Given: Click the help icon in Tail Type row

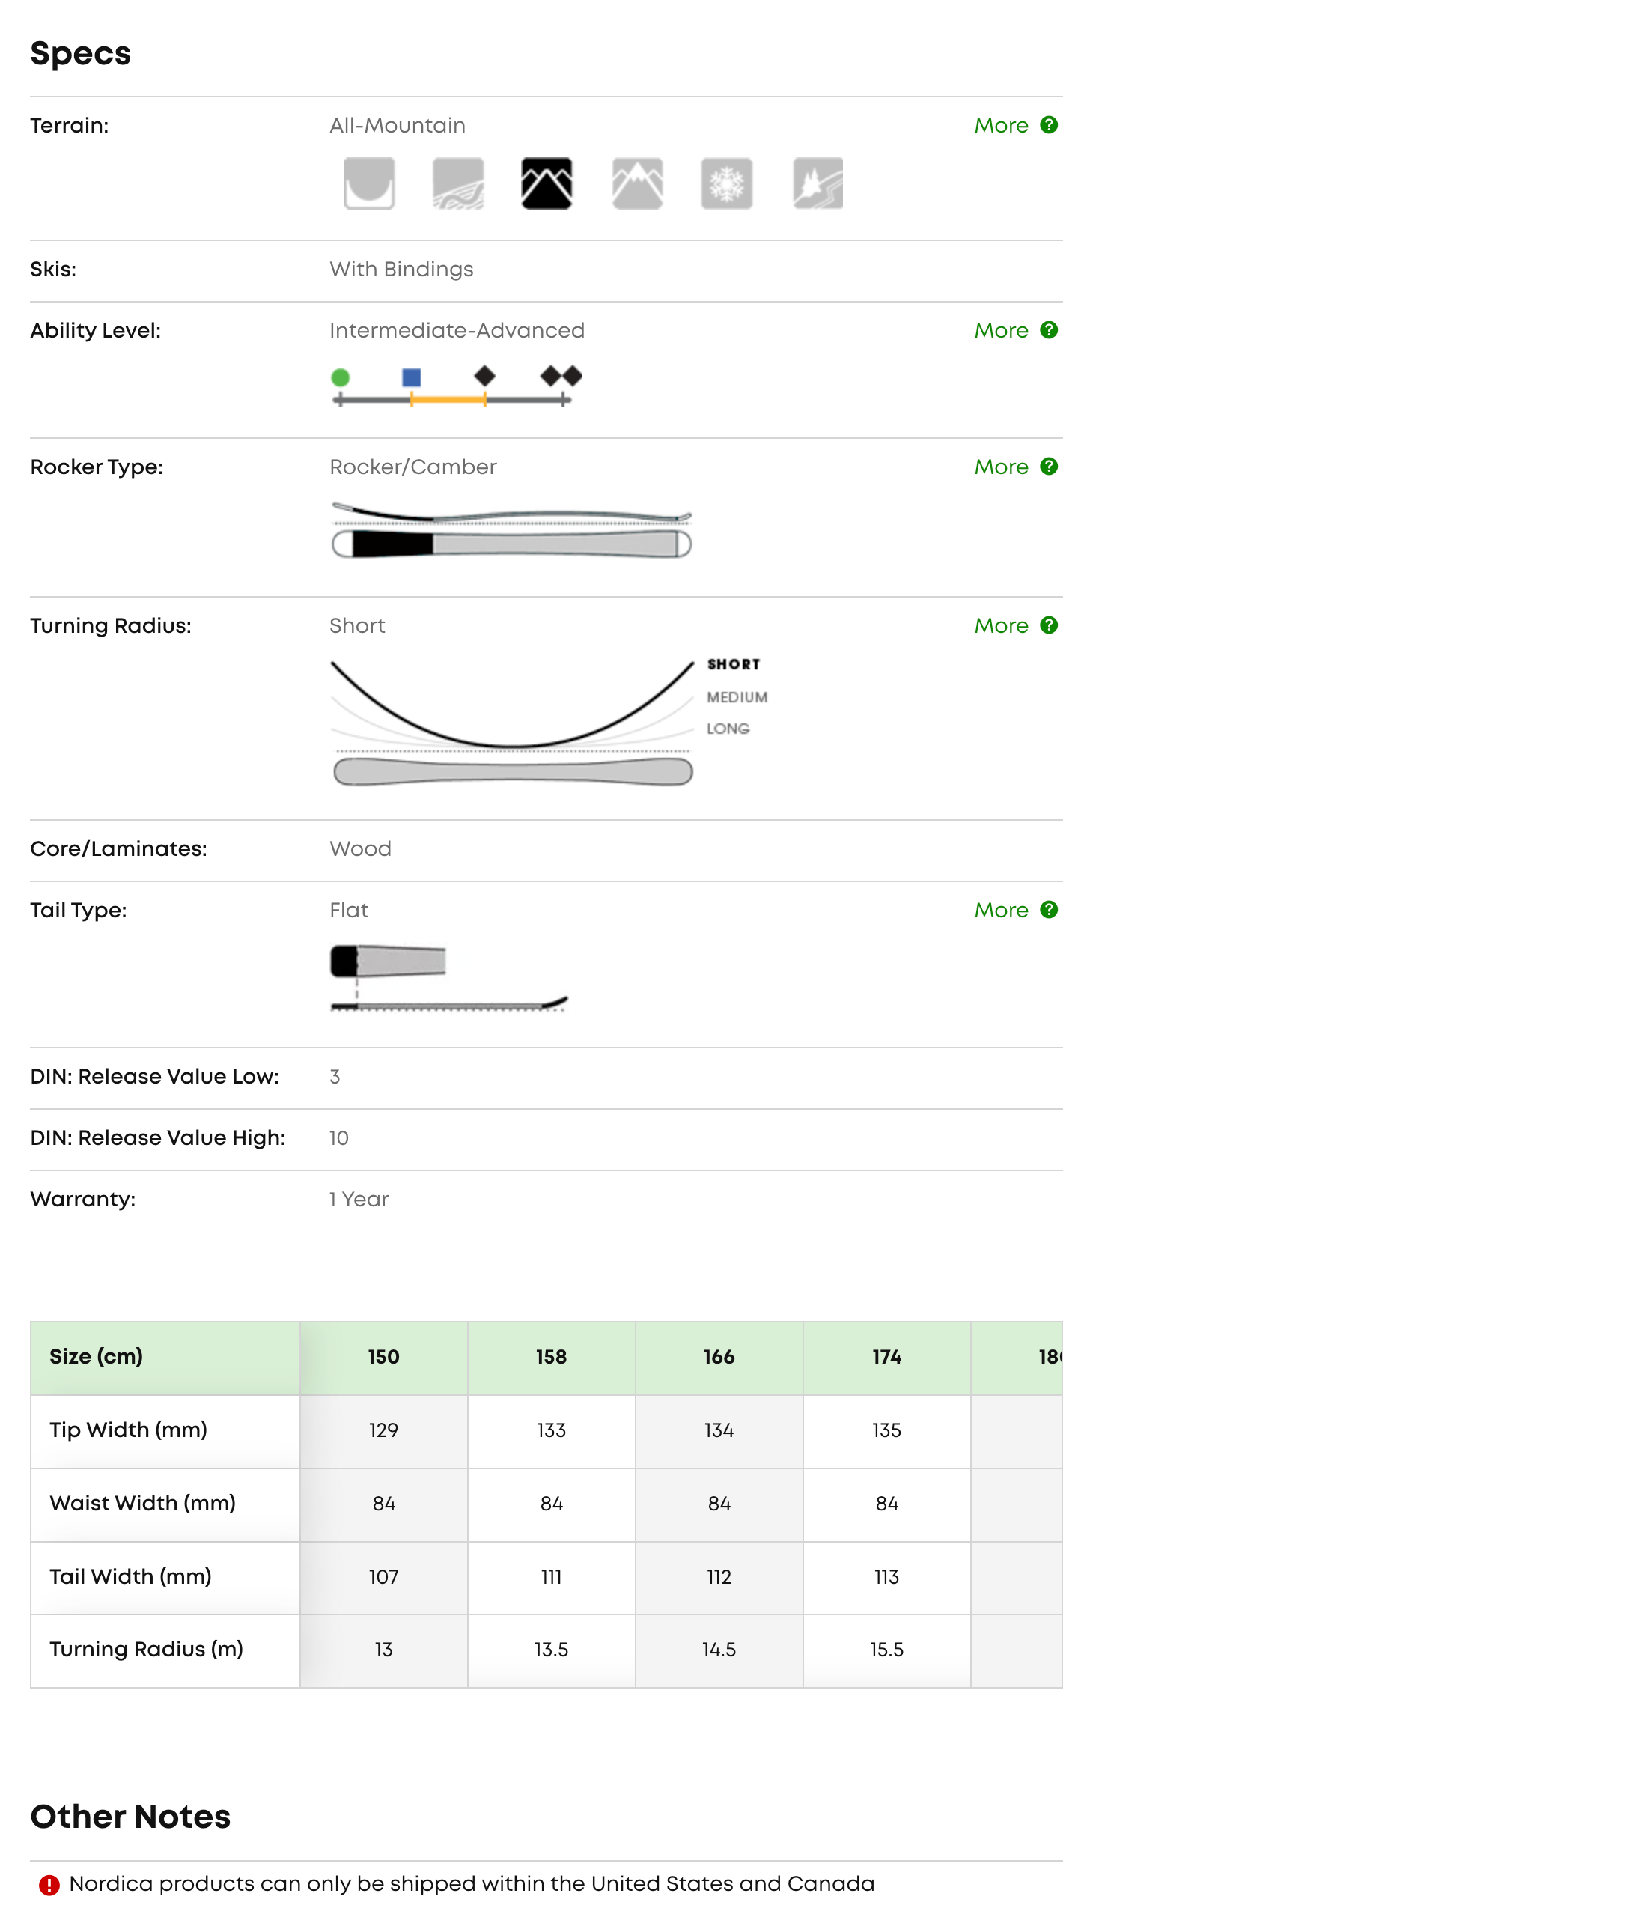Looking at the screenshot, I should pyautogui.click(x=1049, y=910).
